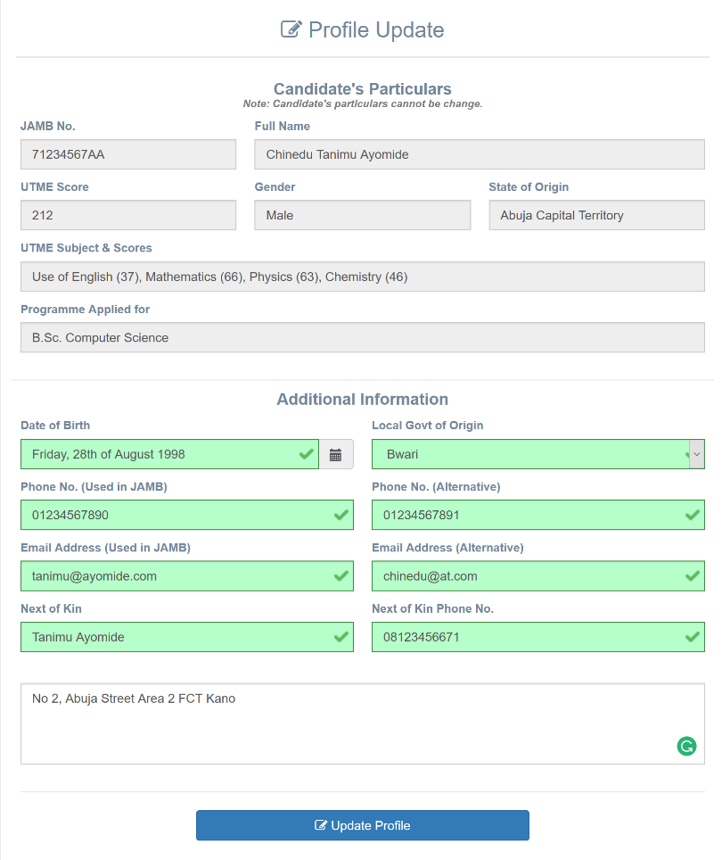Viewport: 722px width, 860px height.
Task: Click checkmark in Next of Kin field
Action: coord(340,637)
